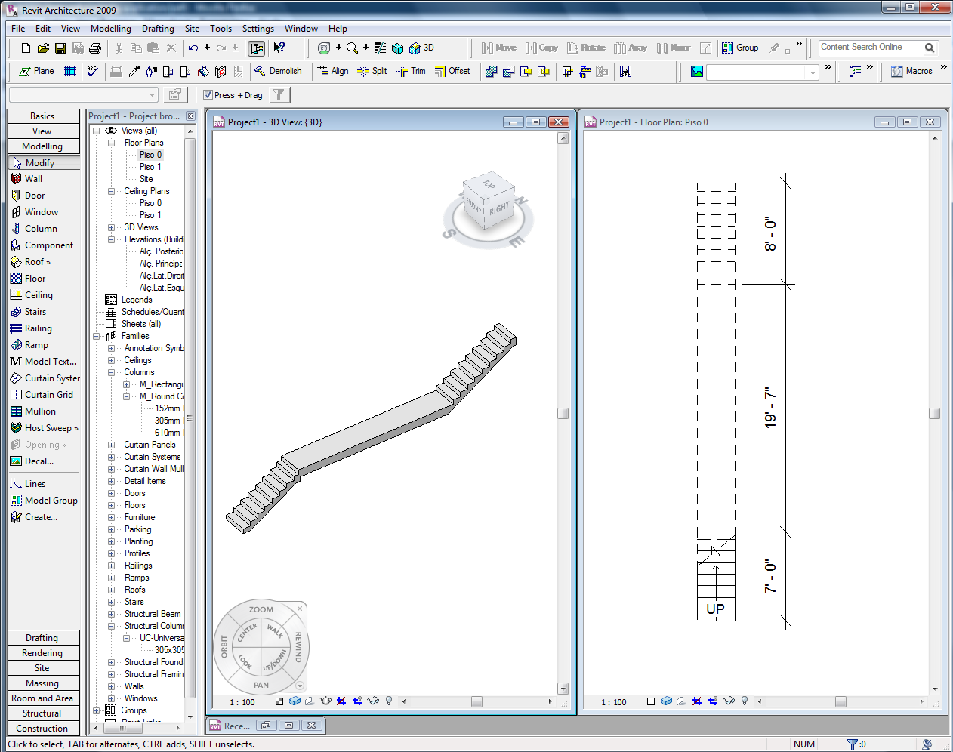
Task: Open the Help menu
Action: tap(338, 29)
